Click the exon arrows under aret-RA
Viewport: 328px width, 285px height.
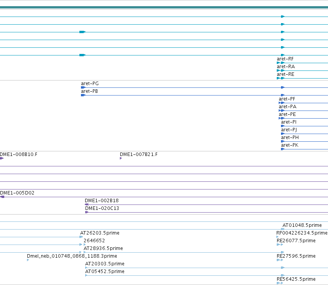click(281, 70)
